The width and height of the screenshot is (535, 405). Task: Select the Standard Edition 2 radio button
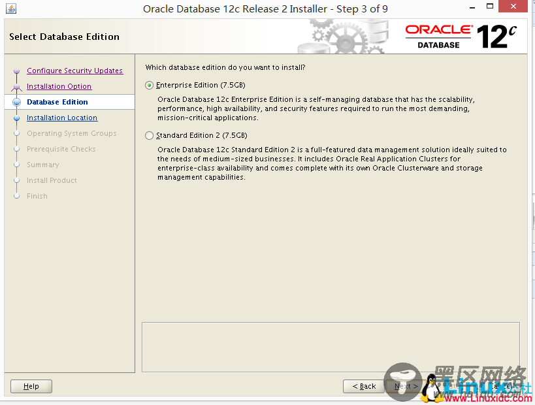149,135
